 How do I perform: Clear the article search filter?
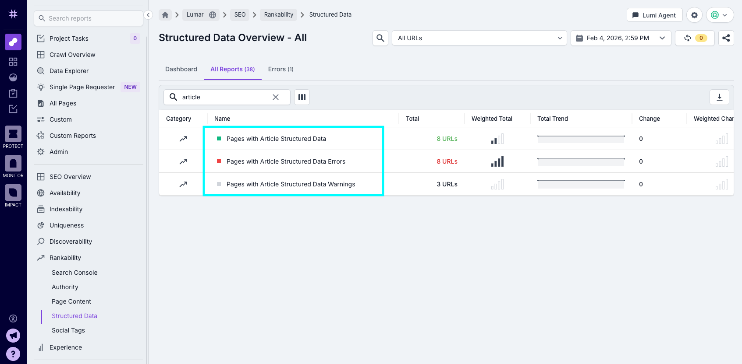click(x=276, y=97)
